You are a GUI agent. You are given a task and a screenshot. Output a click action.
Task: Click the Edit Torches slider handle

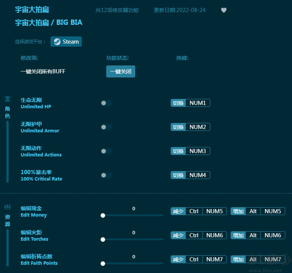coord(103,240)
